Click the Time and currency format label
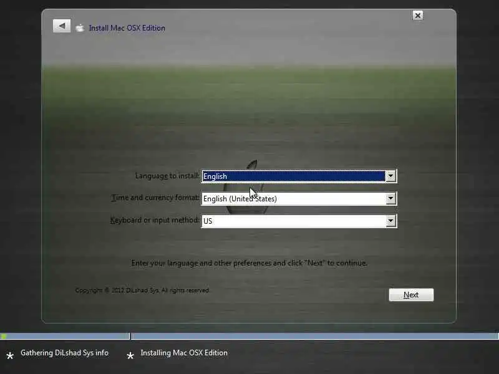 [x=155, y=198]
